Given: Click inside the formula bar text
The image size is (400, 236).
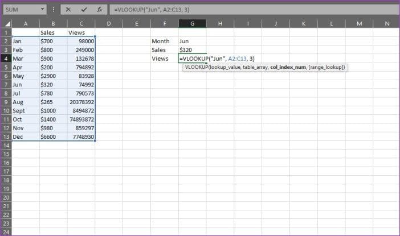Looking at the screenshot, I should [152, 10].
